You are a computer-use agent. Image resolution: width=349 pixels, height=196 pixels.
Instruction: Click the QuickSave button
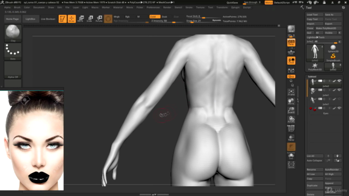pos(232,2)
